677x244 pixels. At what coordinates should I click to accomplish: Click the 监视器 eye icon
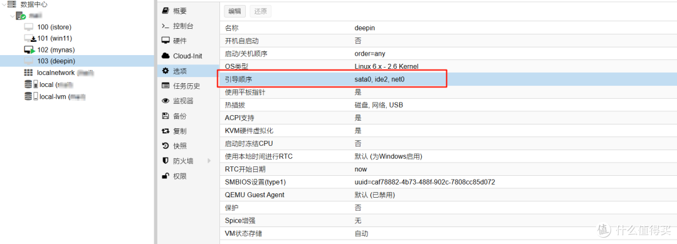[x=165, y=101]
